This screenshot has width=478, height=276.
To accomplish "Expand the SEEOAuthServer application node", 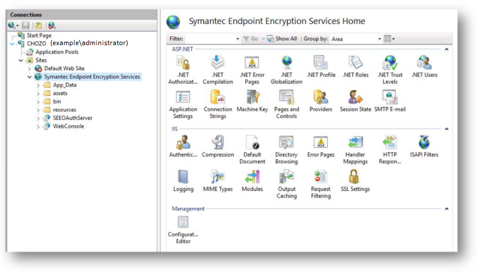I will (38, 118).
